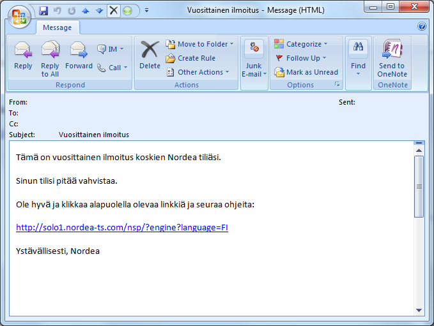
Task: Open the Move to Folder menu
Action: click(x=199, y=44)
